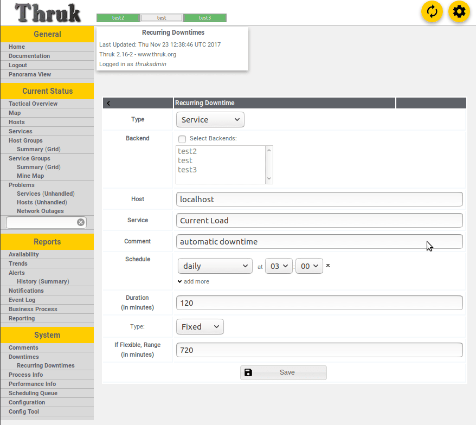Open Notifications page
The image size is (476, 425).
(26, 291)
